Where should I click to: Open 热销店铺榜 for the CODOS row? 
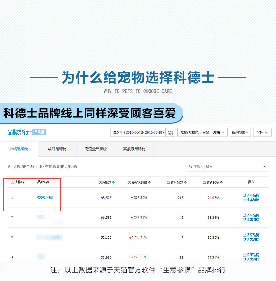point(251,200)
